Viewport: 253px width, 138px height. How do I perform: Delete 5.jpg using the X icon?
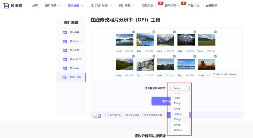(215, 32)
